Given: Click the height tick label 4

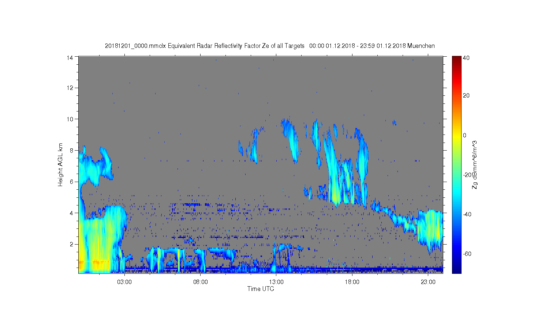Looking at the screenshot, I should [72, 213].
